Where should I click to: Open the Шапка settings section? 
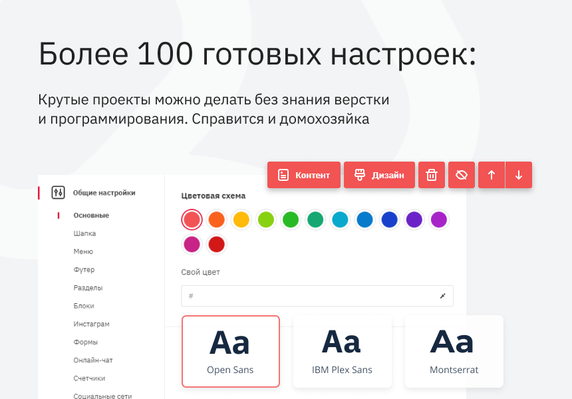pos(84,233)
